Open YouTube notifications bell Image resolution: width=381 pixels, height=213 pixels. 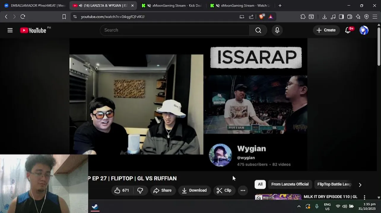point(348,30)
